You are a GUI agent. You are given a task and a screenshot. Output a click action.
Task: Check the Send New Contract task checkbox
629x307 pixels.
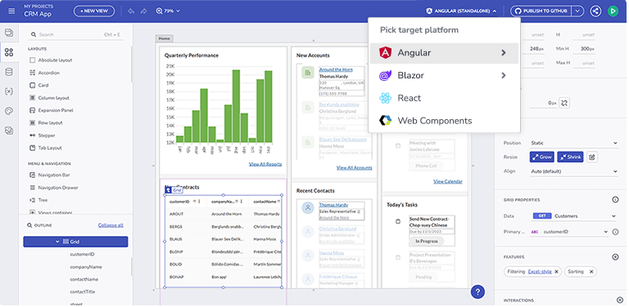[398, 221]
